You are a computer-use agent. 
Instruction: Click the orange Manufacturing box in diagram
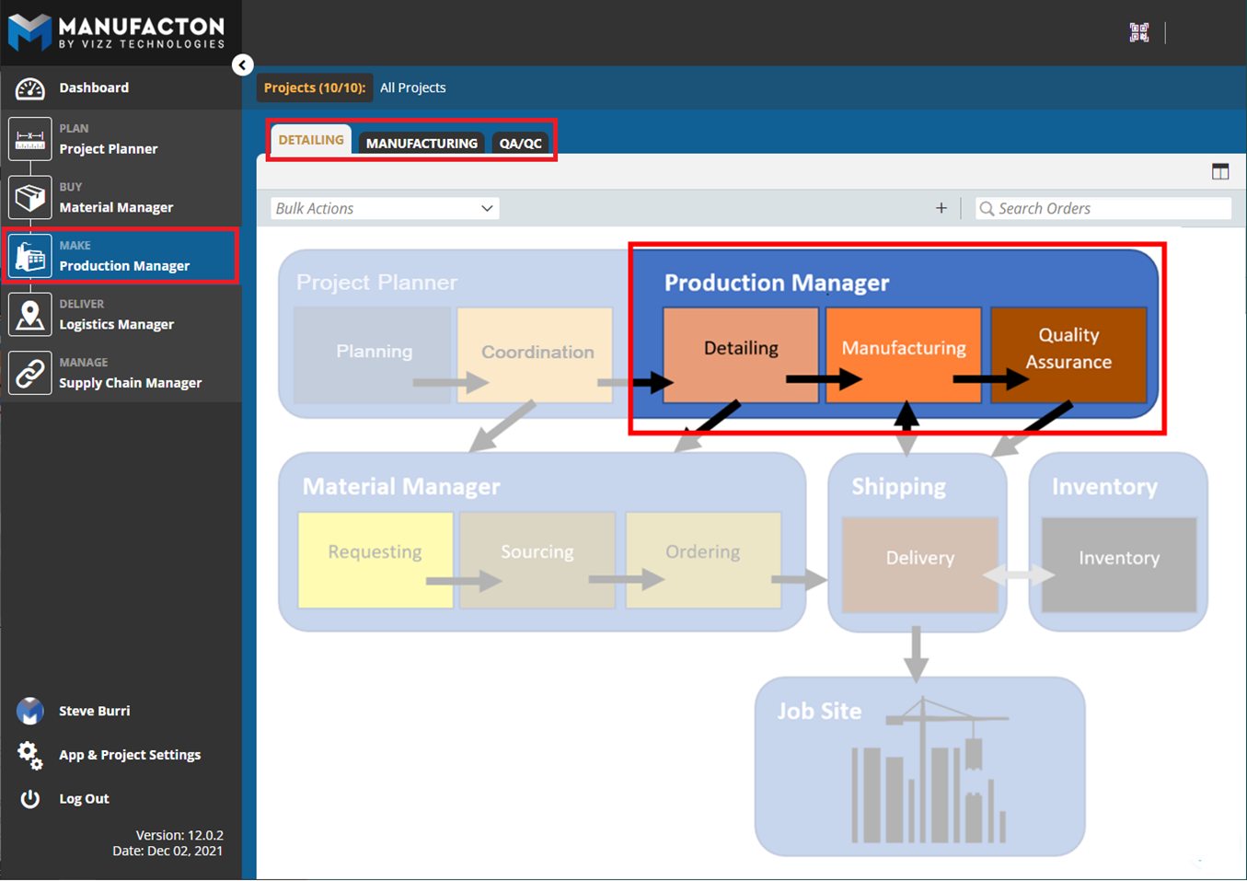[x=903, y=349]
